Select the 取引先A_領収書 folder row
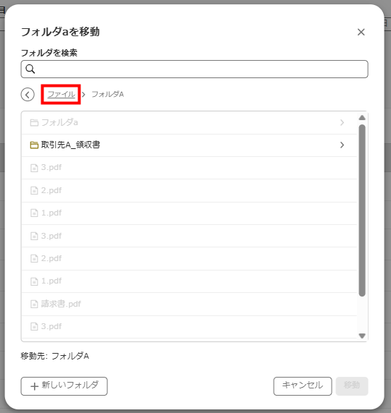This screenshot has width=391, height=413. (189, 145)
